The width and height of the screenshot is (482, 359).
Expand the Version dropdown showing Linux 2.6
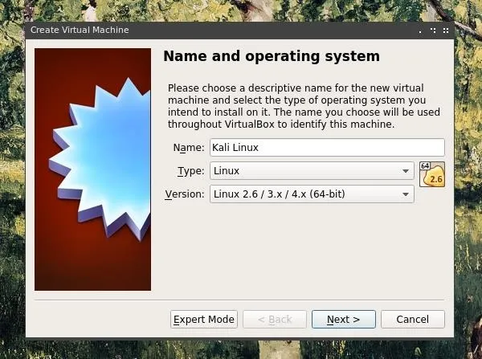tap(312, 194)
